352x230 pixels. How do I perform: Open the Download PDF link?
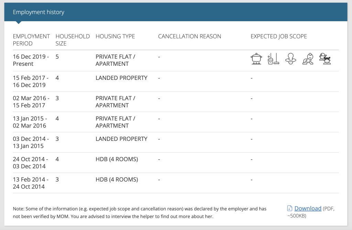(308, 208)
